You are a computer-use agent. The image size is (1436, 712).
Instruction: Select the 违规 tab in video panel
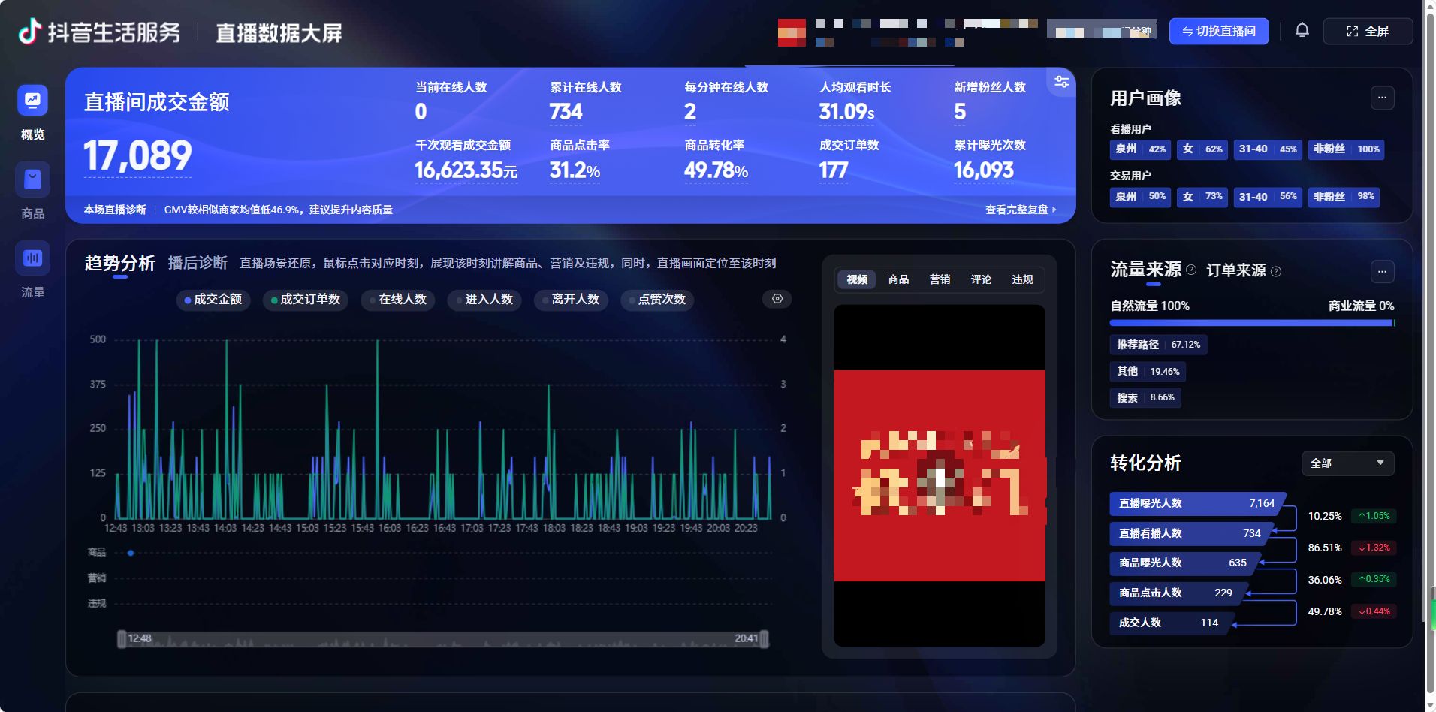pos(1022,279)
